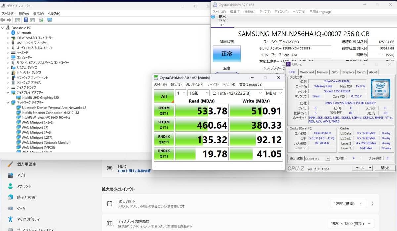Click the アカウント person icon in Settings sidebar

(11, 186)
